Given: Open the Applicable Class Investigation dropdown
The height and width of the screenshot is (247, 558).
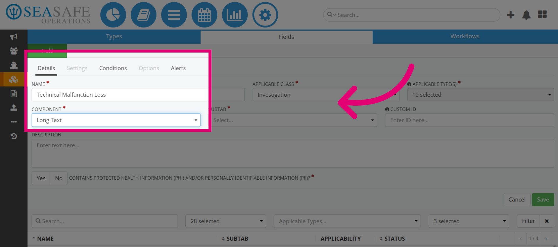Looking at the screenshot, I should [x=326, y=95].
